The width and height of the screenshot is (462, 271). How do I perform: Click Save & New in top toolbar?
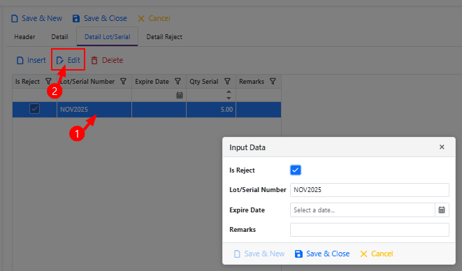tap(36, 18)
